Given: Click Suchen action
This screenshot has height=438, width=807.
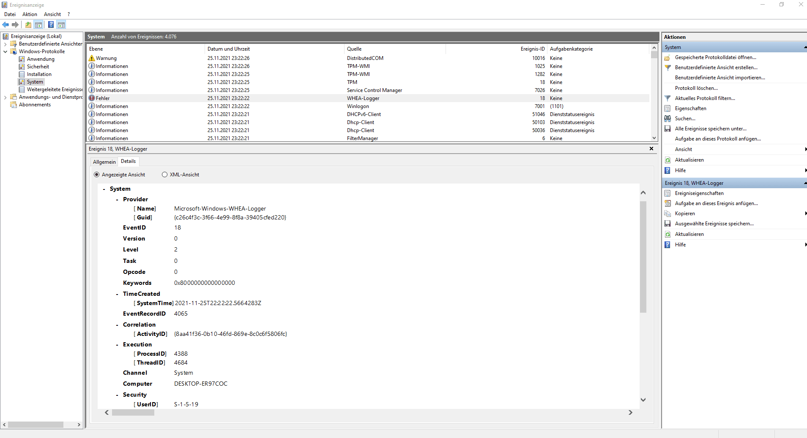Looking at the screenshot, I should (x=685, y=119).
